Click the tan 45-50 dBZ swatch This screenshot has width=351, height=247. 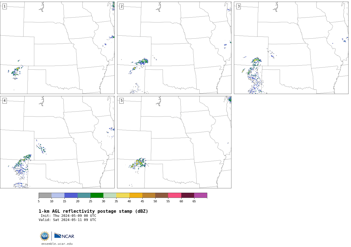coord(149,195)
